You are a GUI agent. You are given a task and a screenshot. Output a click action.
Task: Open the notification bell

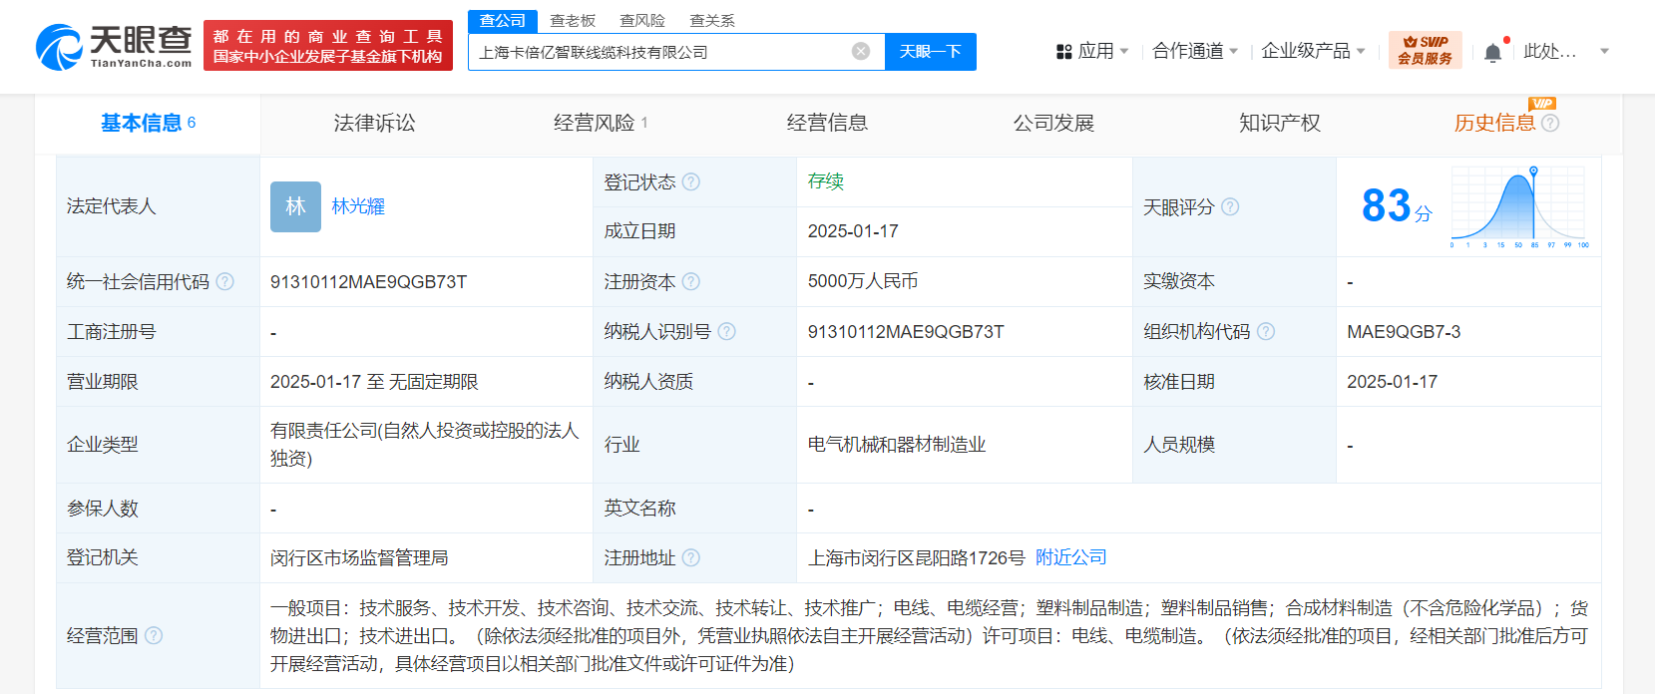pos(1492,53)
